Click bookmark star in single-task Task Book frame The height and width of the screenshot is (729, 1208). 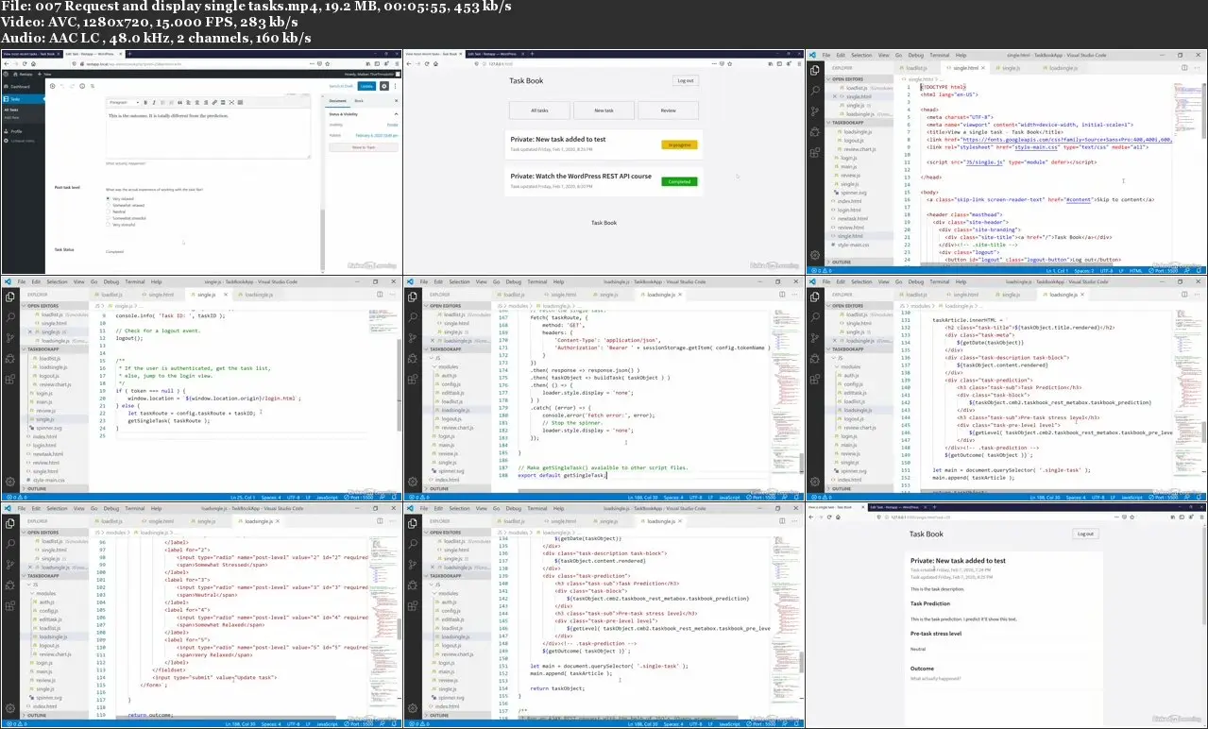coord(1131,517)
